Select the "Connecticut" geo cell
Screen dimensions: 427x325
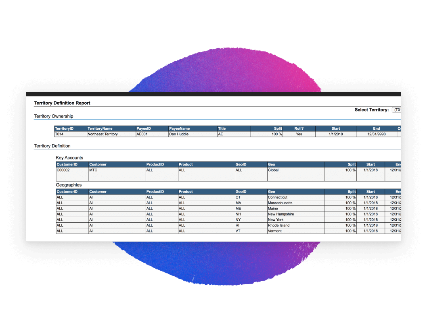[x=296, y=197]
